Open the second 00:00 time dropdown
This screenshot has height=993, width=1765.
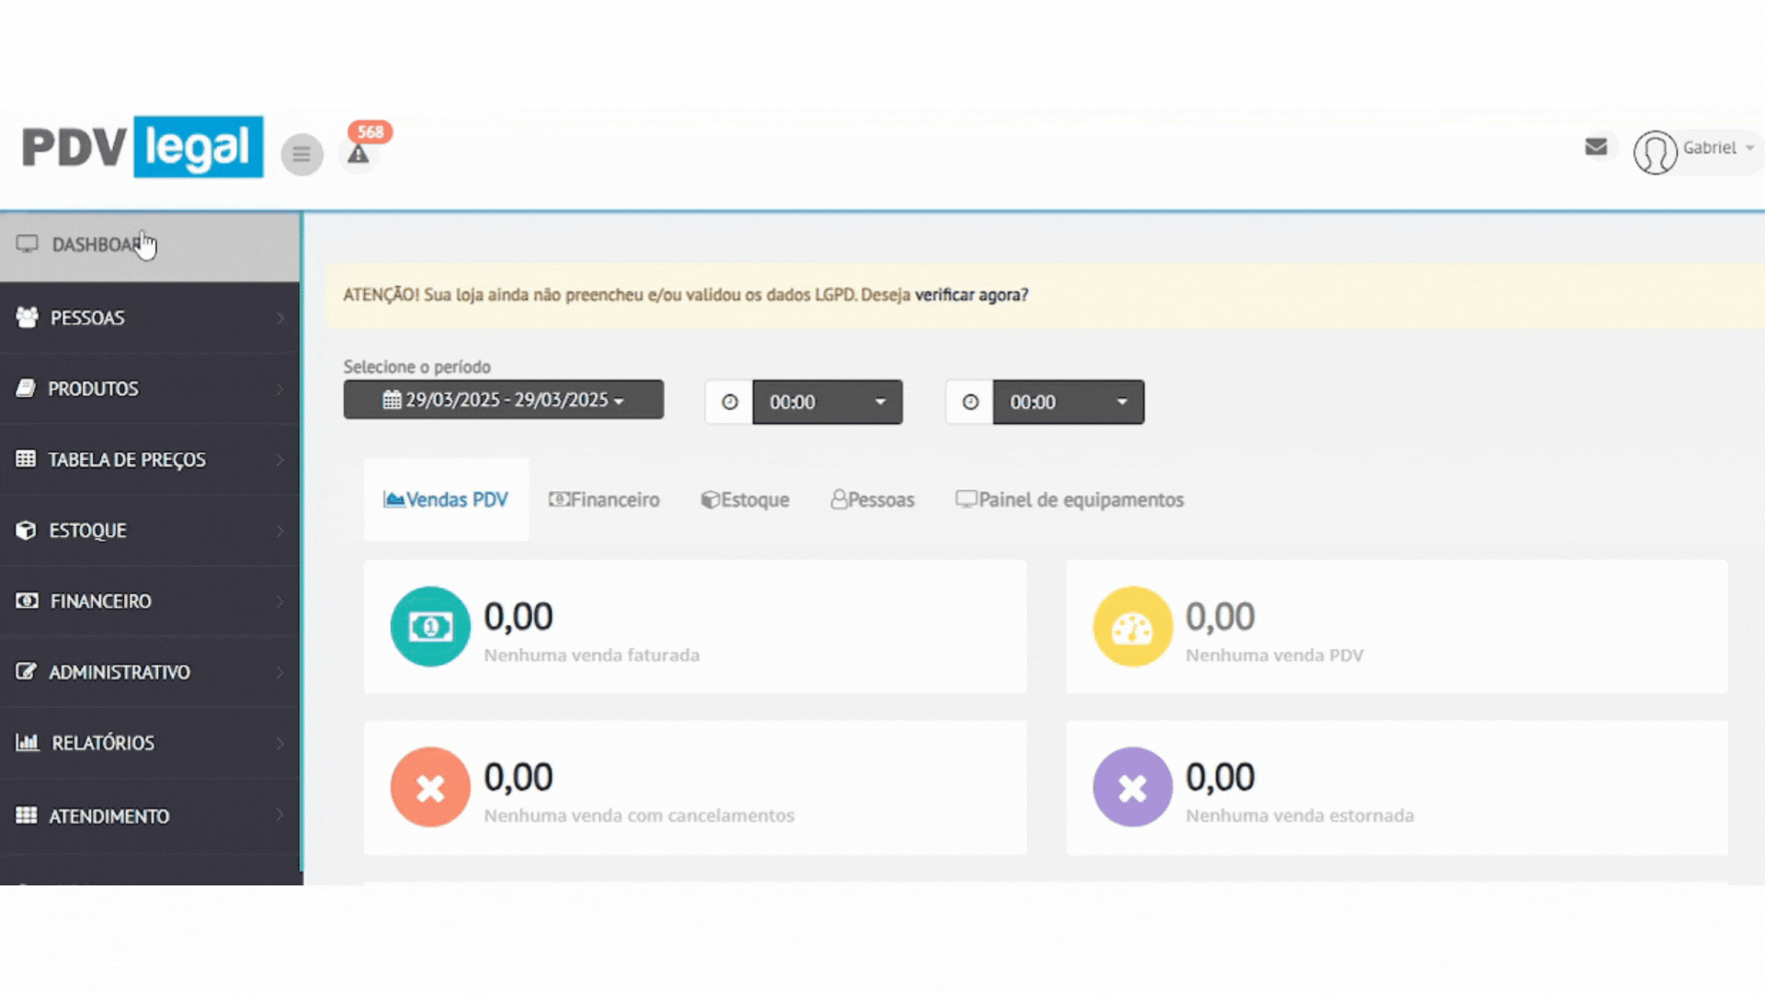pos(1067,403)
